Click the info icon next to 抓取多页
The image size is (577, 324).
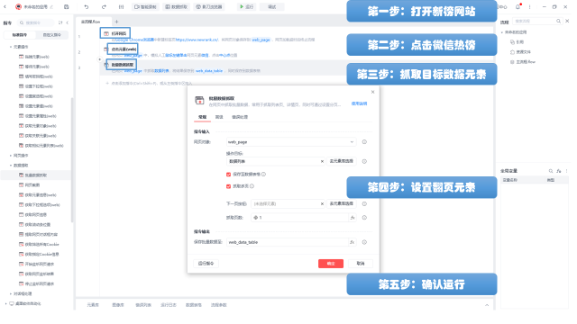[252, 186]
